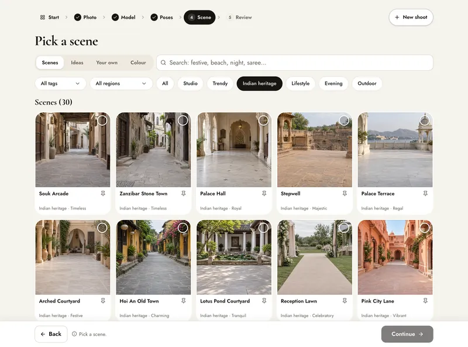This screenshot has width=468, height=347.
Task: Select the Stepwell radio circle
Action: click(x=344, y=121)
